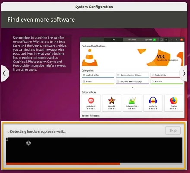Click inside the black terminal output area

(x=94, y=150)
